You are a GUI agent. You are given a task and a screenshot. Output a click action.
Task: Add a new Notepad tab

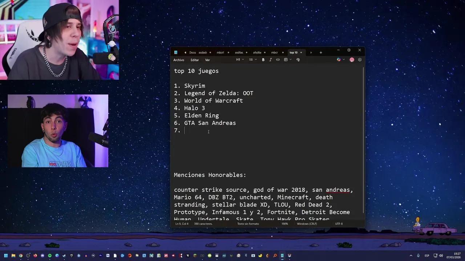coord(320,53)
